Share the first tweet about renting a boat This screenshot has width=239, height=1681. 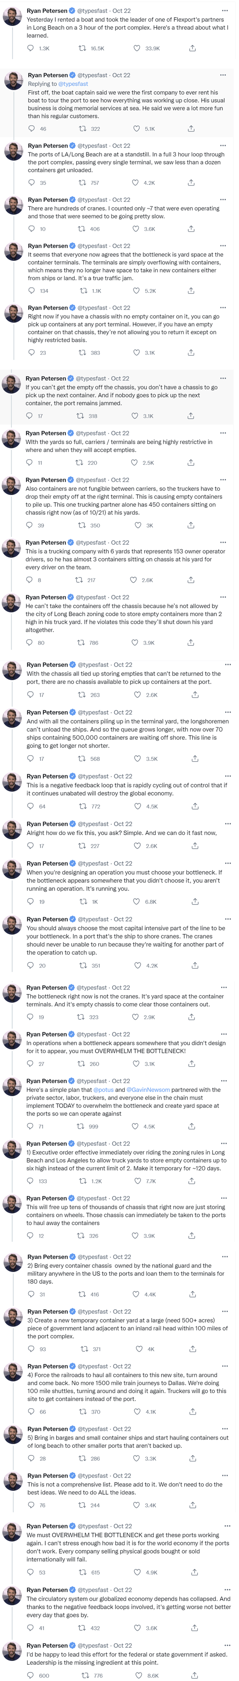[x=192, y=48]
